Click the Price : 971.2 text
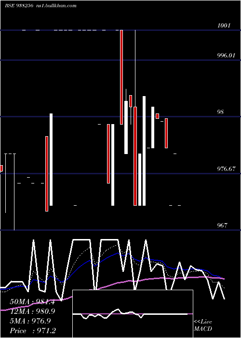241x338 pixels. pyautogui.click(x=33, y=331)
